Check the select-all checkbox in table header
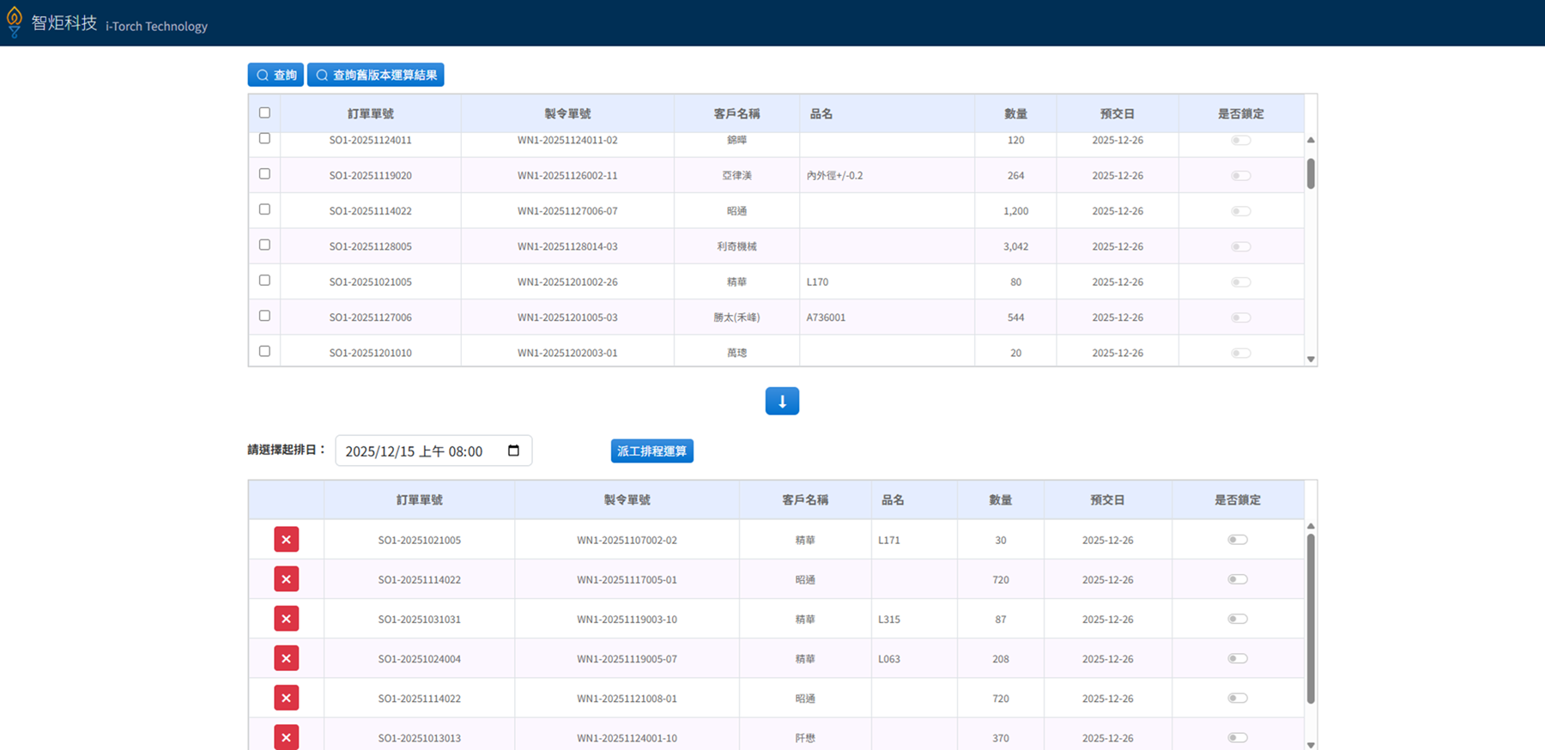Image resolution: width=1545 pixels, height=750 pixels. tap(264, 113)
